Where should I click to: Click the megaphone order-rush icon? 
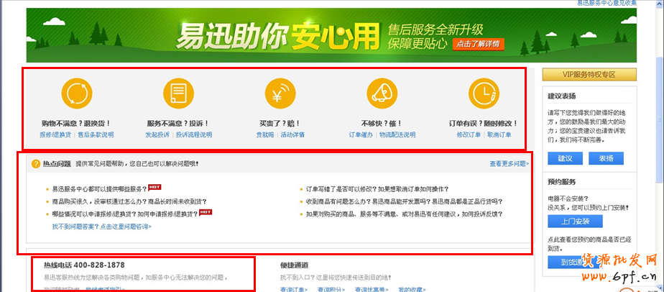tap(382, 93)
